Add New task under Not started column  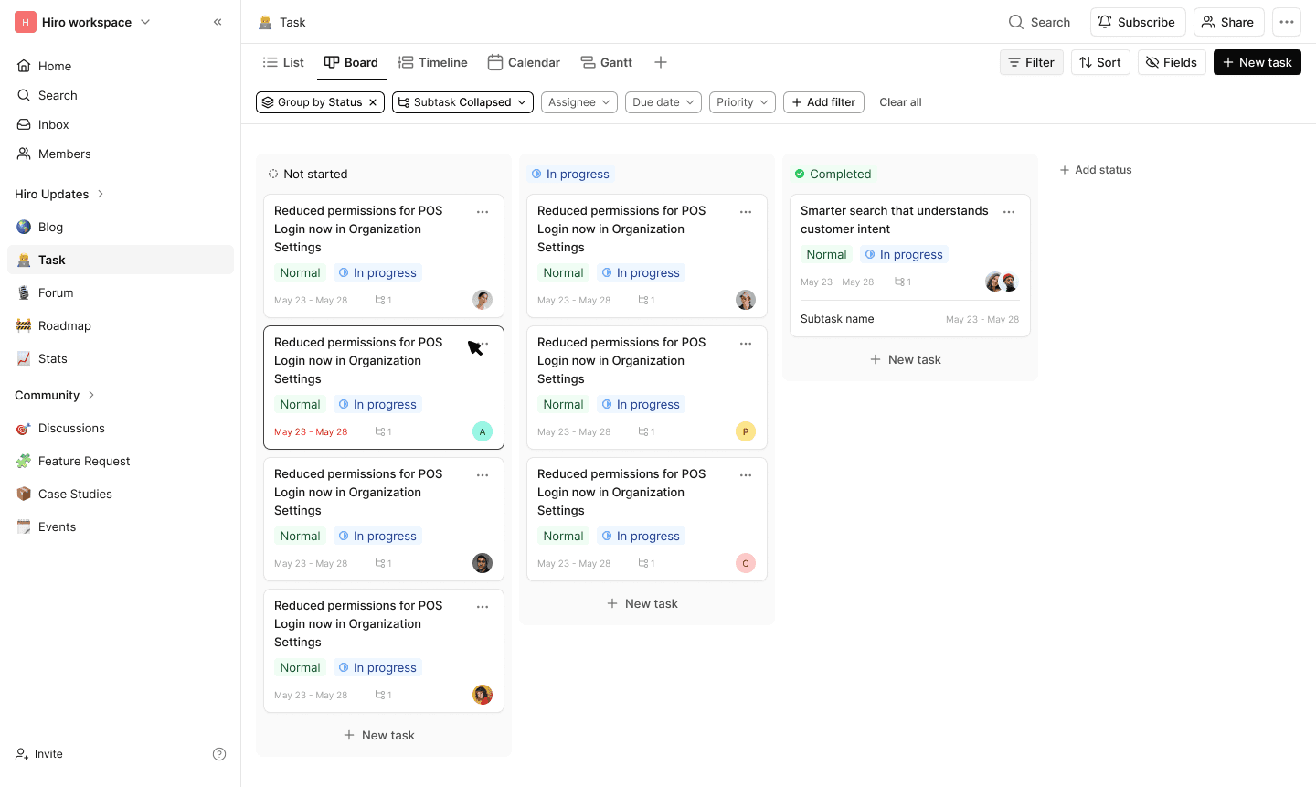tap(379, 735)
